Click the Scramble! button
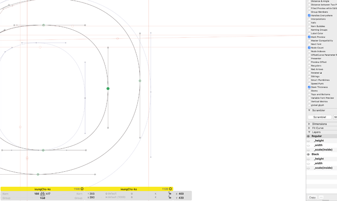 tap(319, 117)
